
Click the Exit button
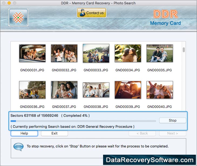click(x=55, y=133)
